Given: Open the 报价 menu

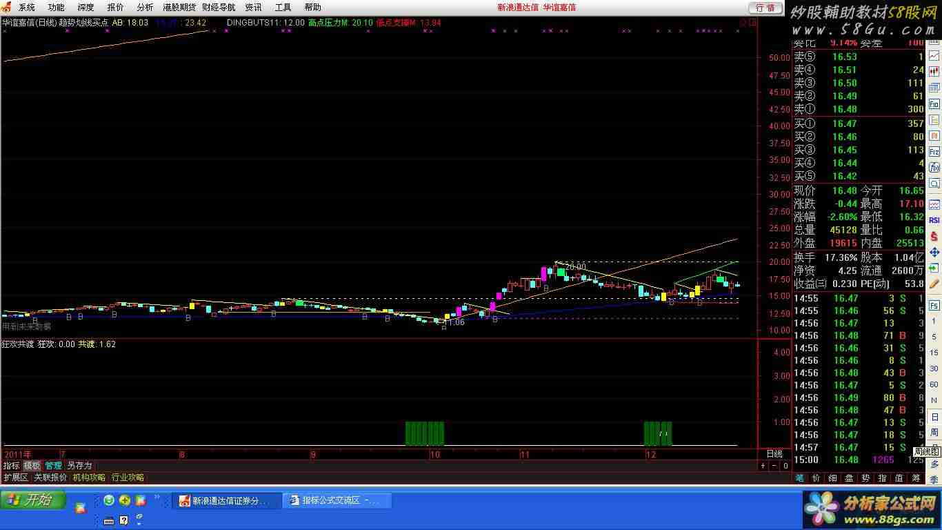Looking at the screenshot, I should coord(115,7).
